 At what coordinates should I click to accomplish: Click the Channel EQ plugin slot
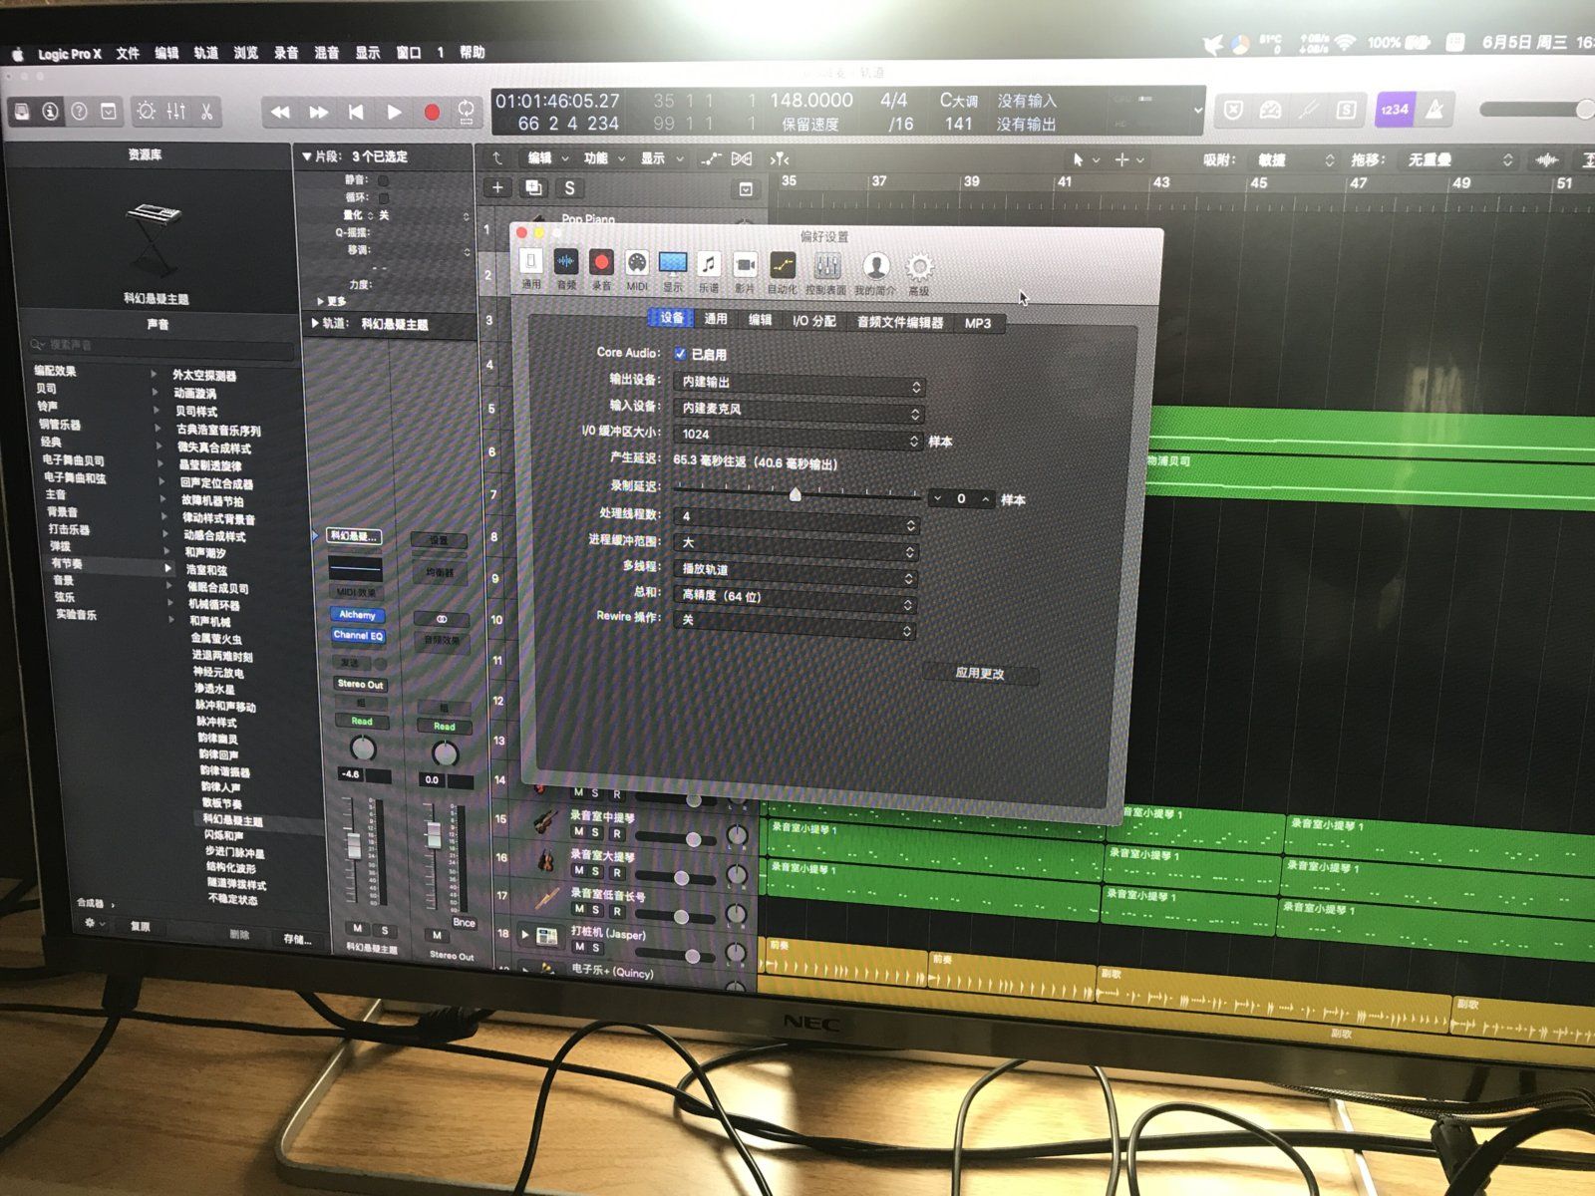[357, 635]
